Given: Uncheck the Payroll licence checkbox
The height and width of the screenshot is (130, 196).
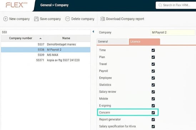Looking at the screenshot, I should tap(153, 71).
